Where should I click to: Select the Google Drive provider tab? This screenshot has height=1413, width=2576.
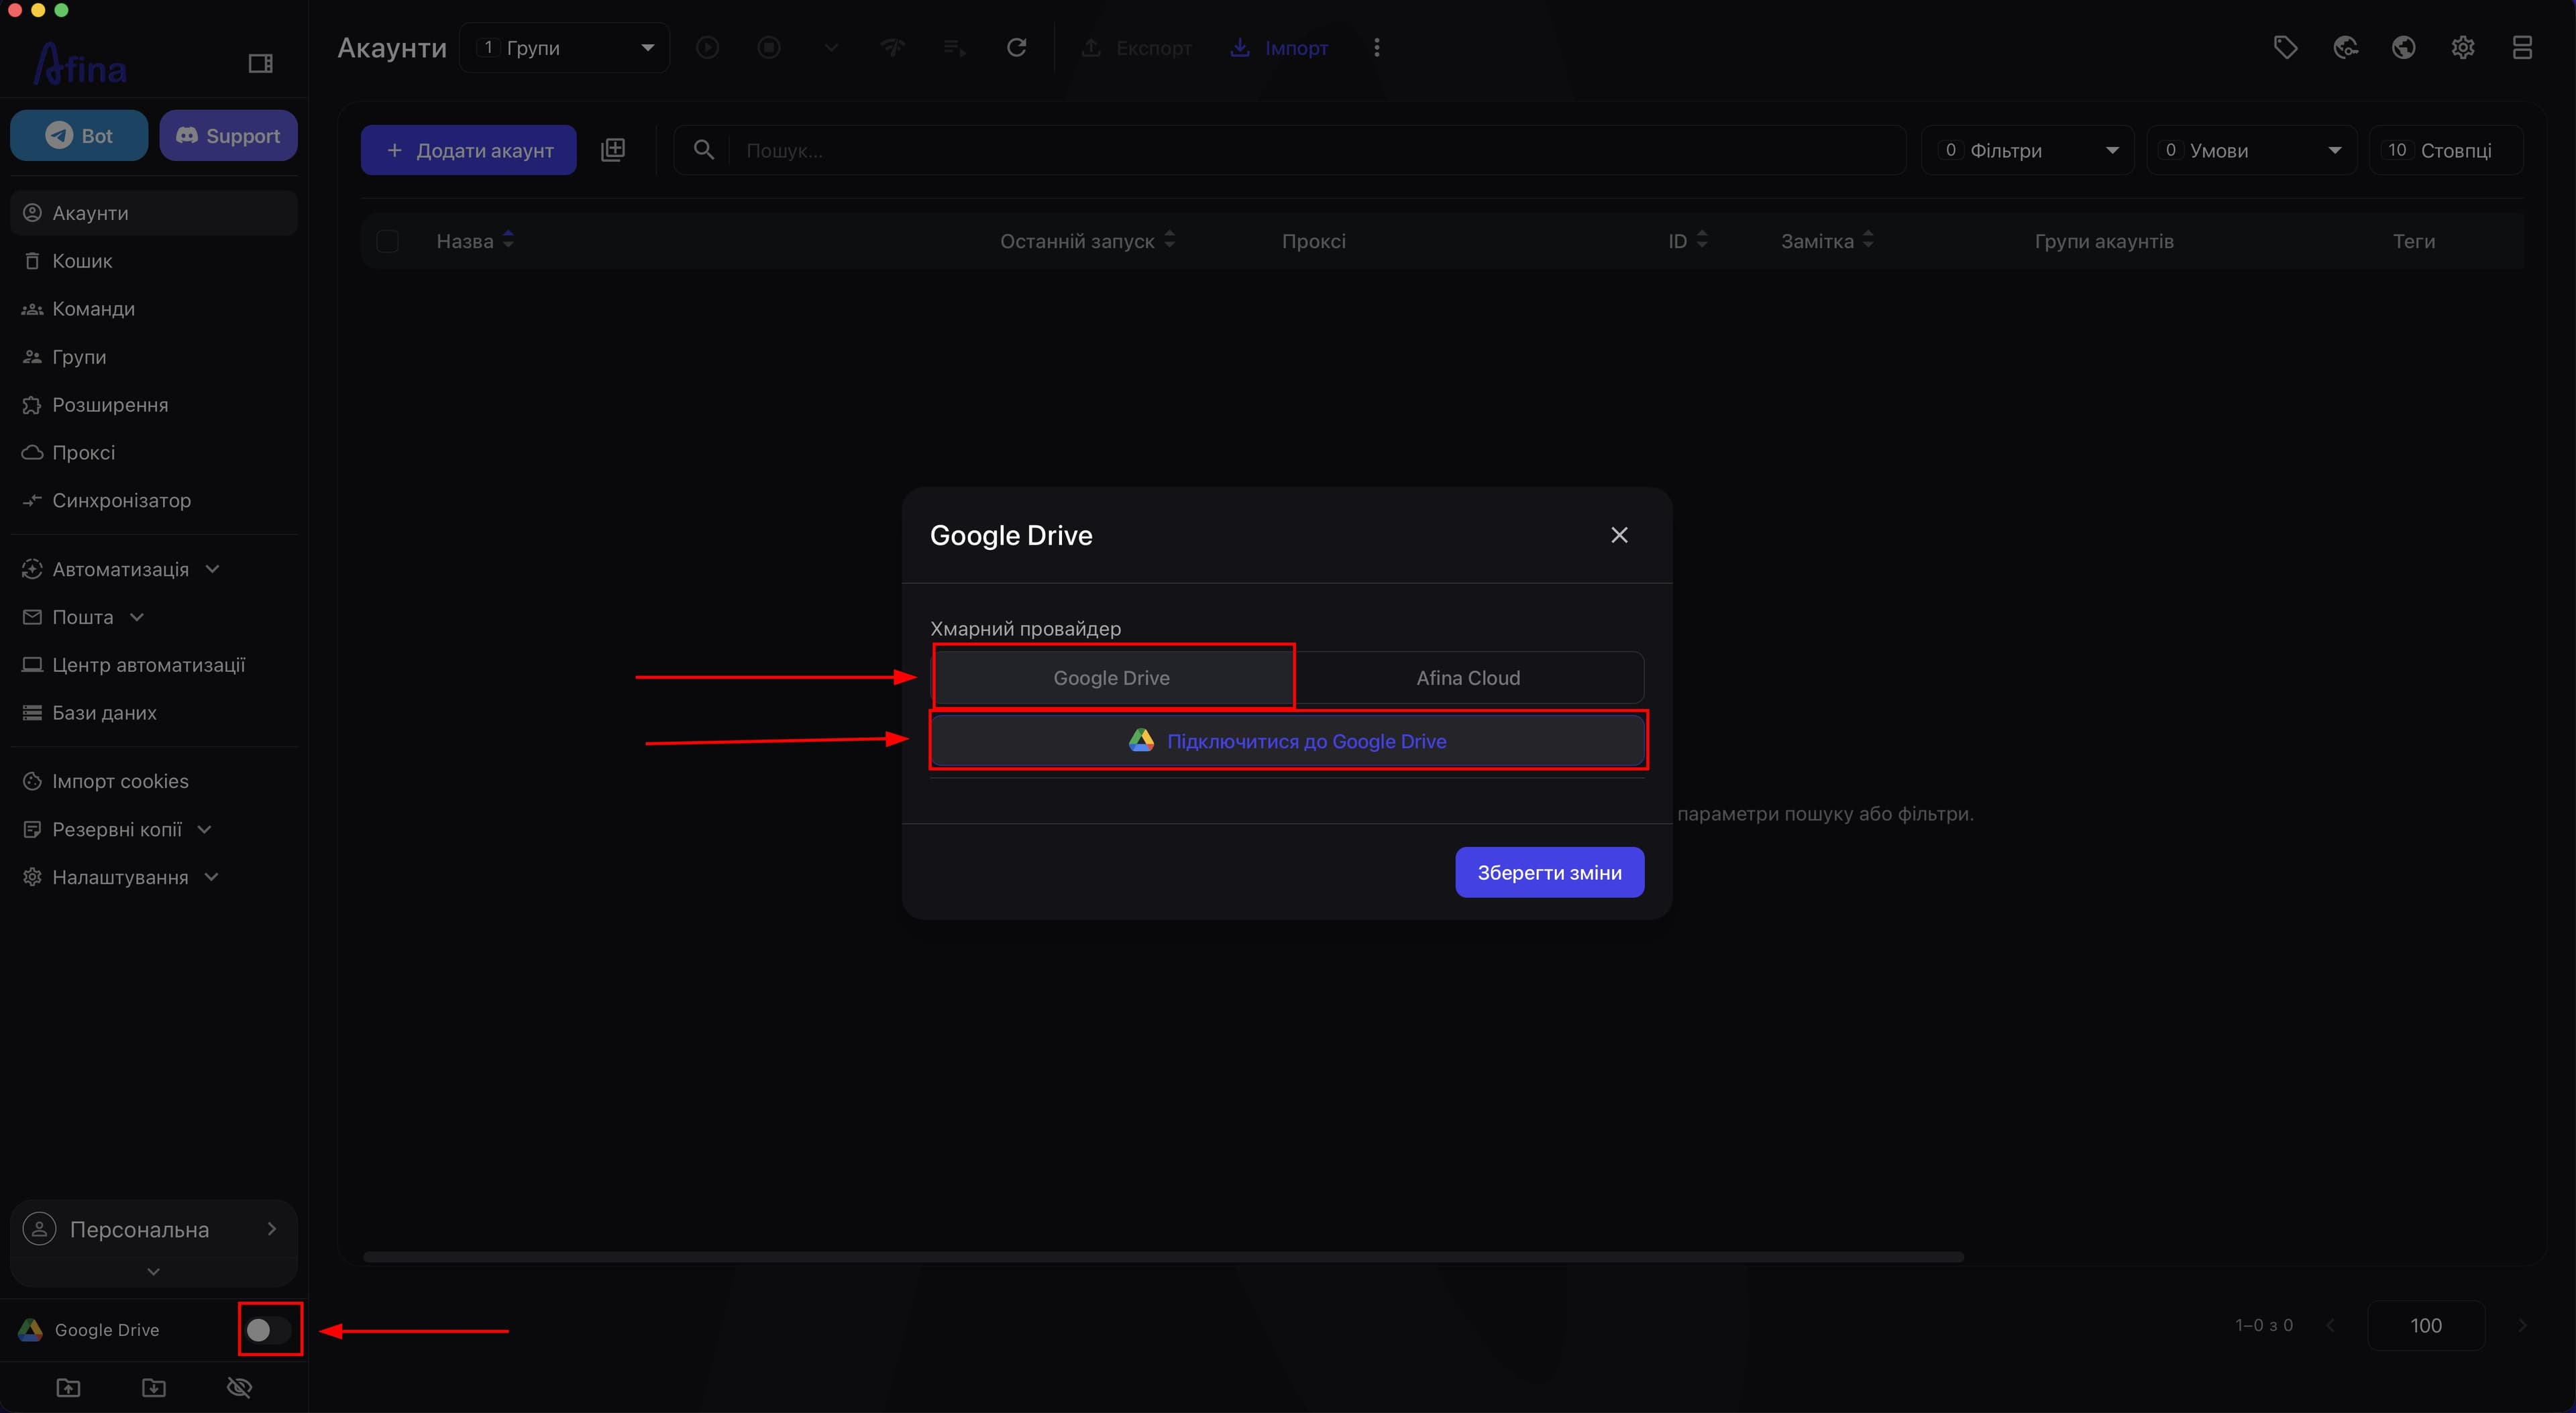tap(1111, 678)
